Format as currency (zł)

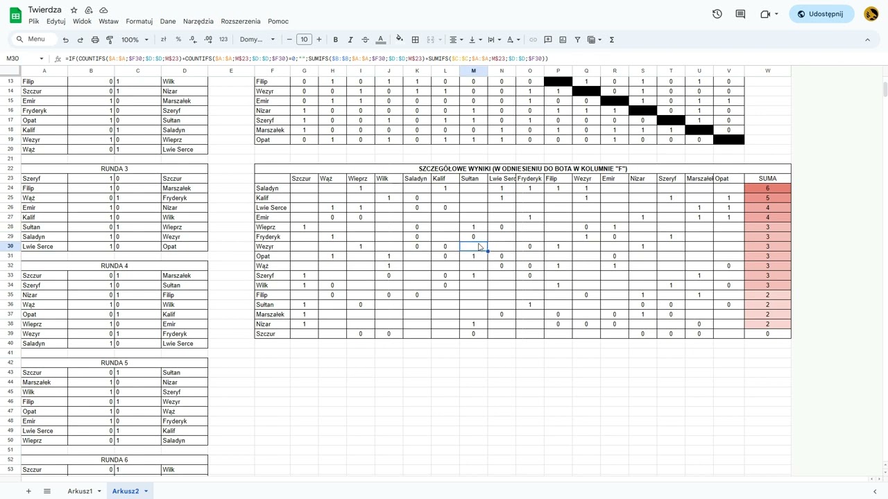tap(164, 40)
